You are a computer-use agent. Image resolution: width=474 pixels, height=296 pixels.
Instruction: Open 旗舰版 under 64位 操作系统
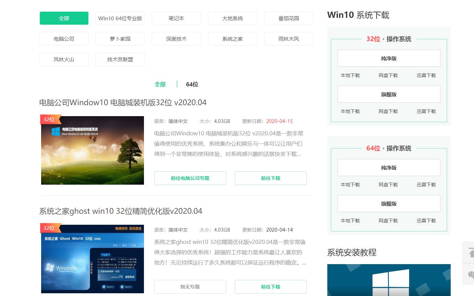click(389, 203)
